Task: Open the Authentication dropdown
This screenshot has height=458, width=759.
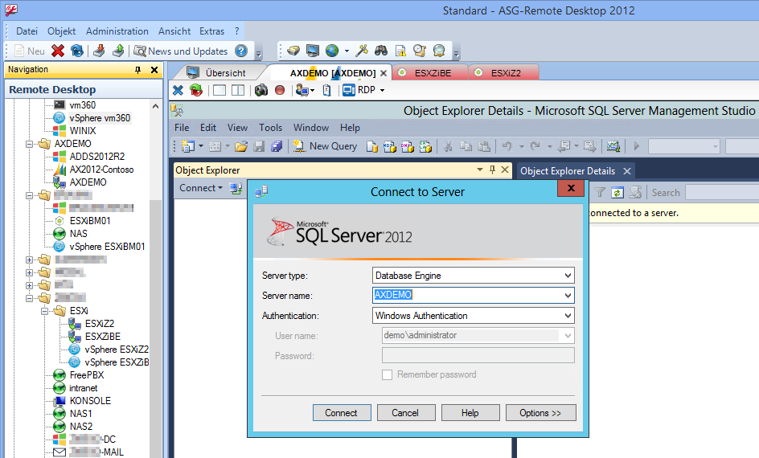Action: [568, 316]
